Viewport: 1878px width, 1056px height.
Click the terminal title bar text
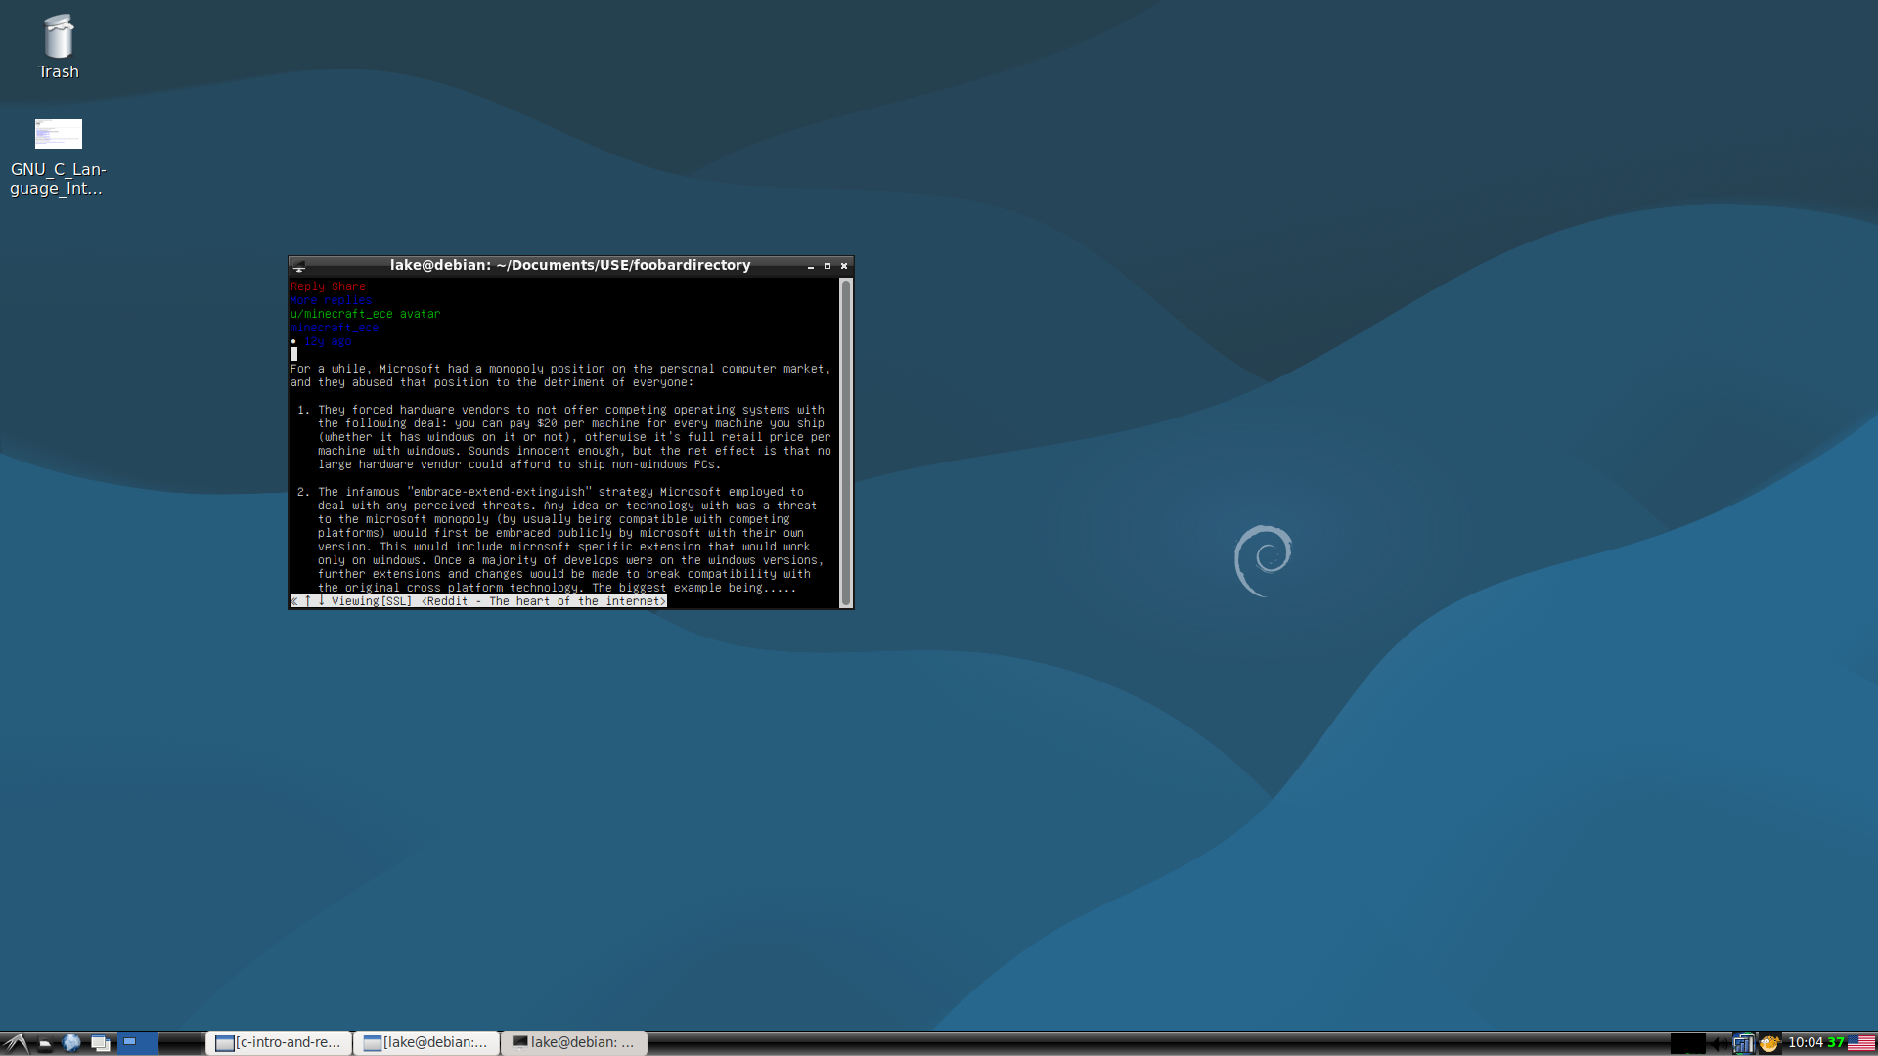[x=570, y=265]
